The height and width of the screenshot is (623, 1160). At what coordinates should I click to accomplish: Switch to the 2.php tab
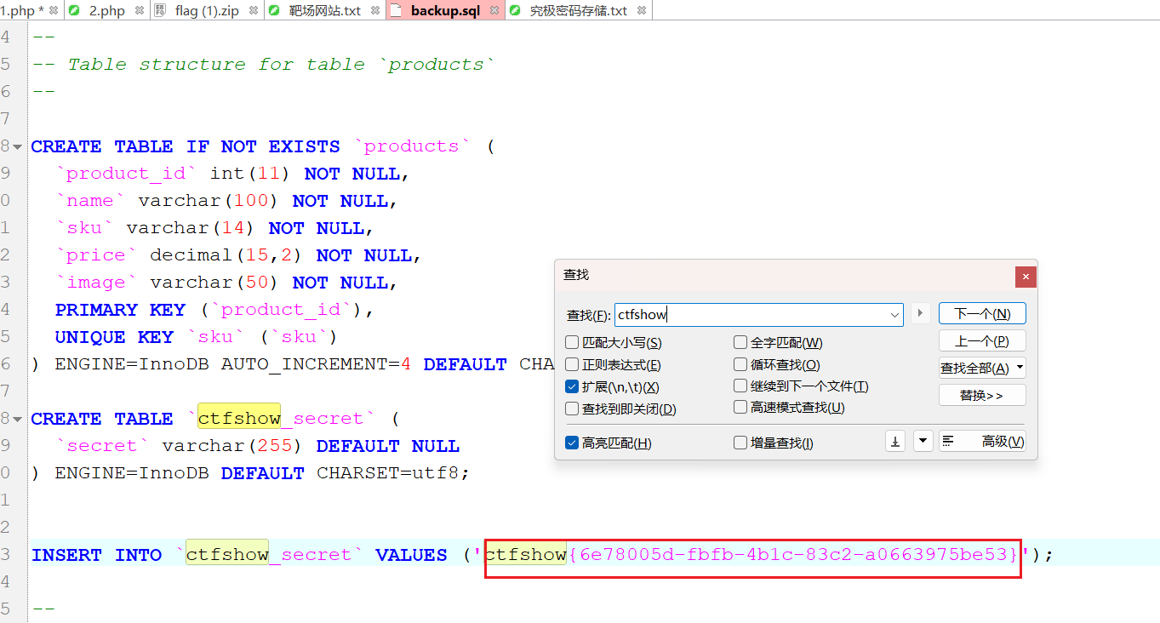[x=107, y=10]
